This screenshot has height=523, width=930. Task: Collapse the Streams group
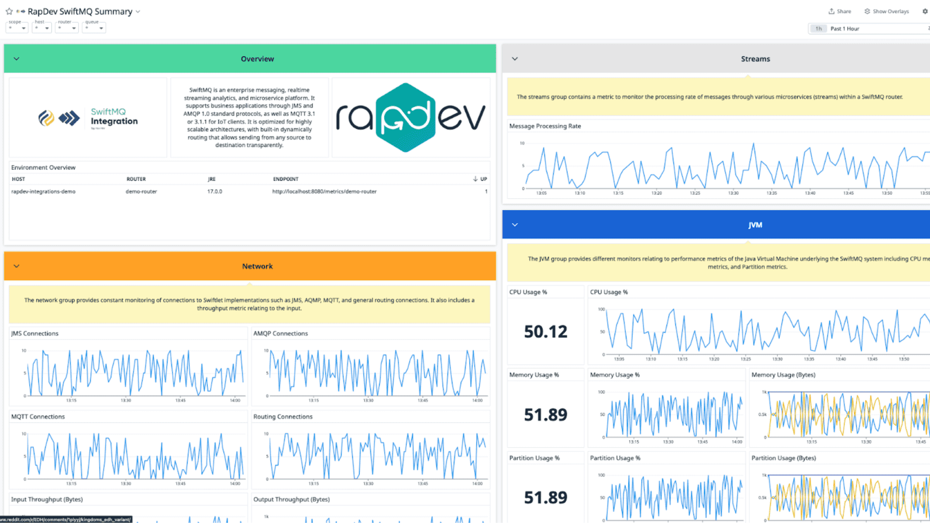[x=515, y=59]
